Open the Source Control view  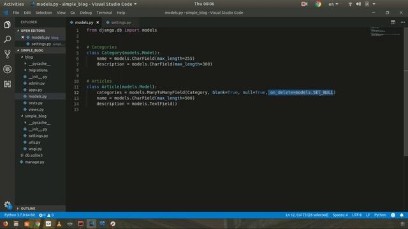click(7, 54)
